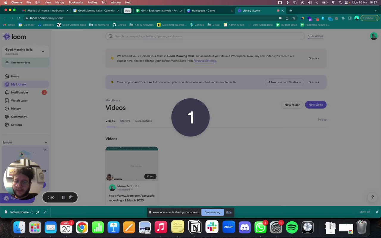Image resolution: width=381 pixels, height=238 pixels.
Task: Click the Home sidebar icon
Action: pyautogui.click(x=7, y=76)
